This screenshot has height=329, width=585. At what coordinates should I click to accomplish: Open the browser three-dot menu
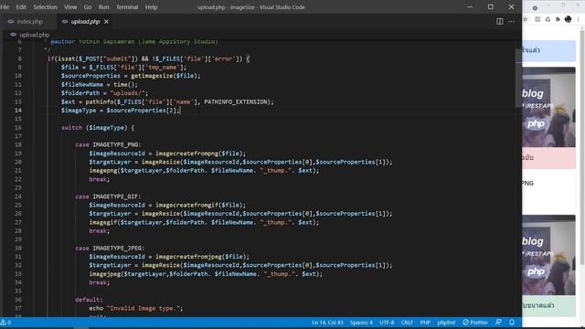[579, 19]
